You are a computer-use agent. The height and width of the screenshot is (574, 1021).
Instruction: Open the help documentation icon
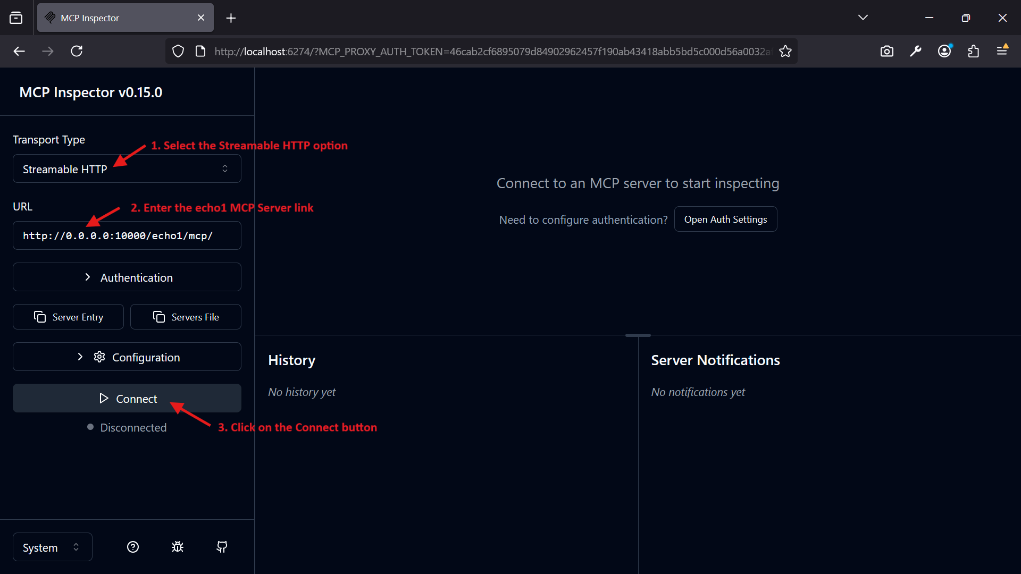coord(133,547)
